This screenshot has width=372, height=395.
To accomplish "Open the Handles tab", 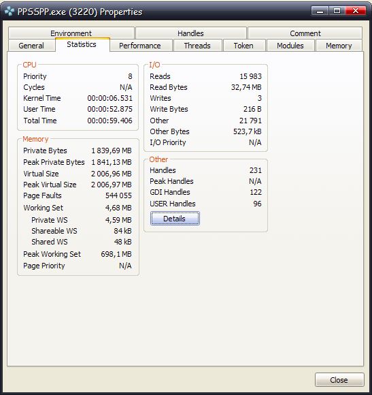I will tap(190, 33).
